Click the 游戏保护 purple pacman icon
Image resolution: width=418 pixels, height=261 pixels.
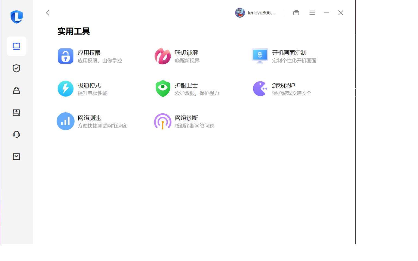pos(260,89)
